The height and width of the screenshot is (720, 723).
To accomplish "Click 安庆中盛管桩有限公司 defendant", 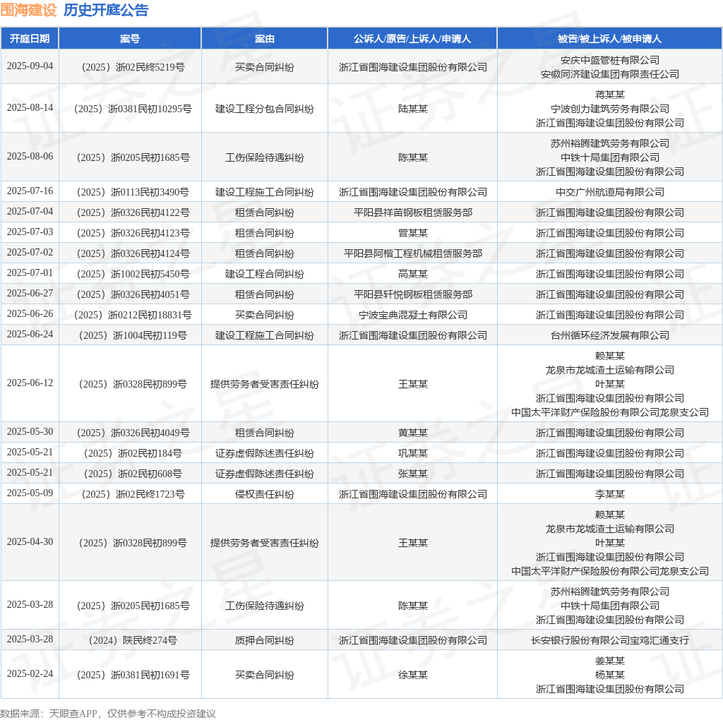I will [x=609, y=61].
